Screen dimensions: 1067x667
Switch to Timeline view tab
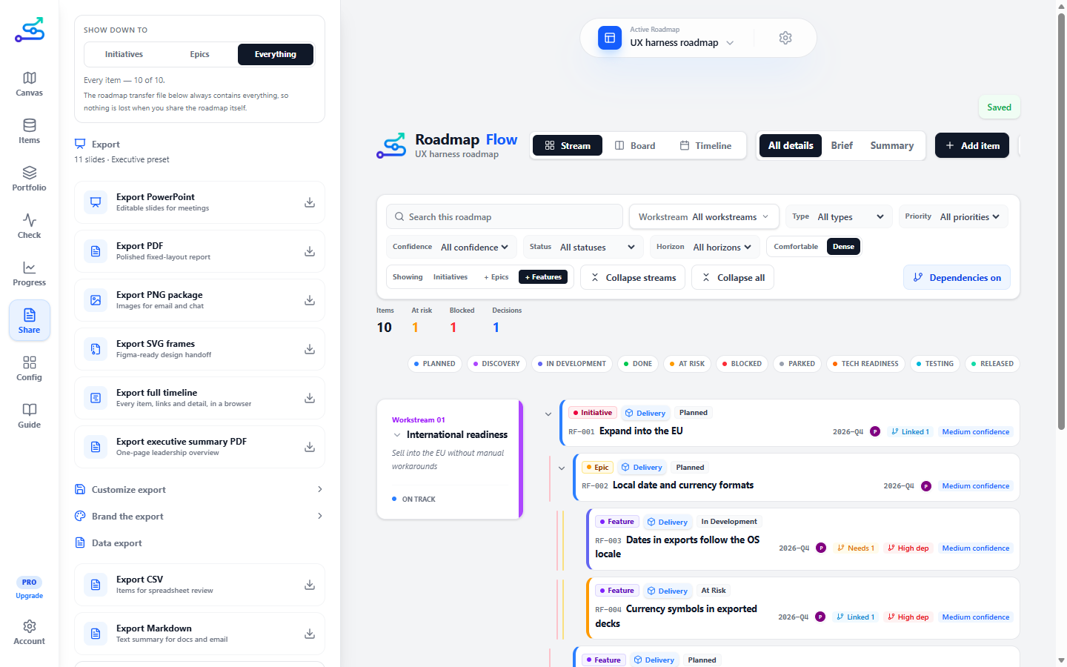(x=706, y=146)
